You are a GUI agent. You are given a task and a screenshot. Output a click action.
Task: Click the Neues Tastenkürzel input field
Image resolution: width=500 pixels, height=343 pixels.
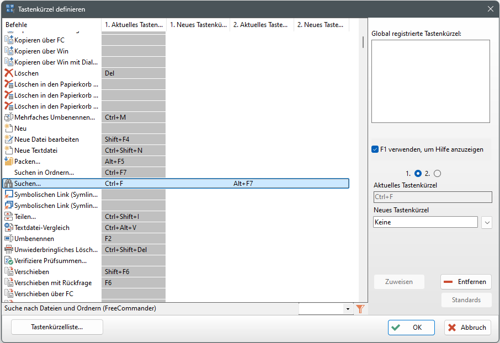tap(425, 222)
